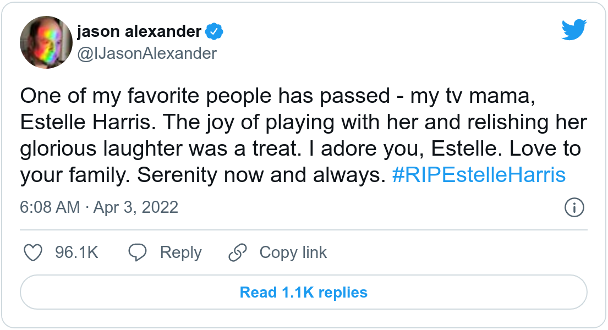608x330 pixels.
Task: Click the 'Serenity now and always' sentence
Action: click(x=259, y=175)
